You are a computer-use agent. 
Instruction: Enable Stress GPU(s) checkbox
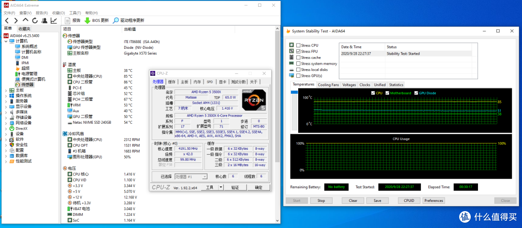(298, 75)
